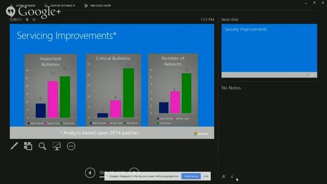The width and height of the screenshot is (327, 184).
Task: Pause the presentation timer
Action: pyautogui.click(x=27, y=19)
